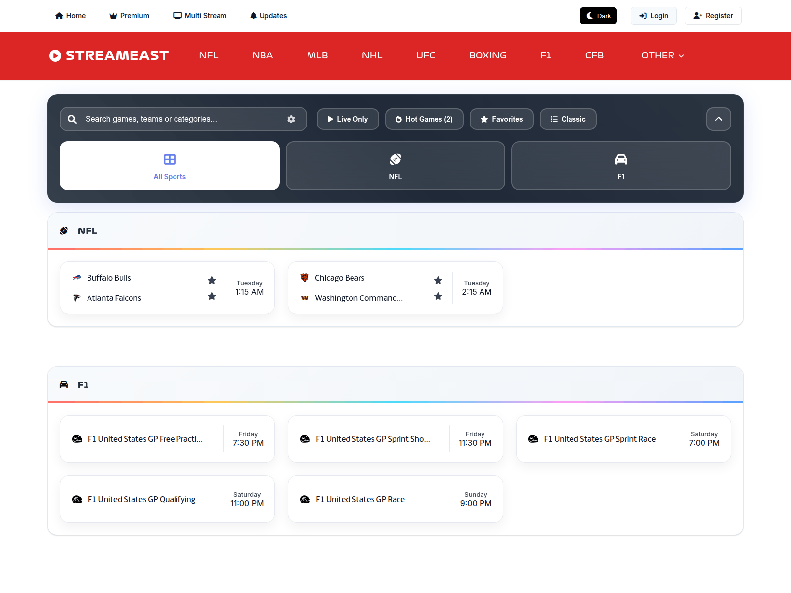The image size is (791, 593).
Task: Show Favorites only filter
Action: click(502, 119)
